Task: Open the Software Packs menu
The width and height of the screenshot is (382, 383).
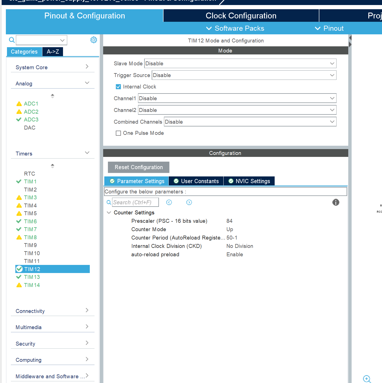Action: click(x=235, y=28)
